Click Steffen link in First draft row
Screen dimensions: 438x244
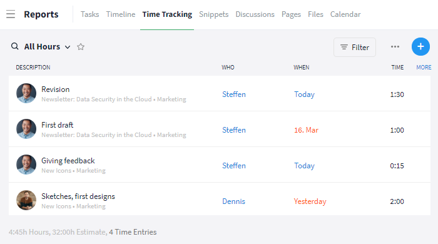[x=234, y=130]
